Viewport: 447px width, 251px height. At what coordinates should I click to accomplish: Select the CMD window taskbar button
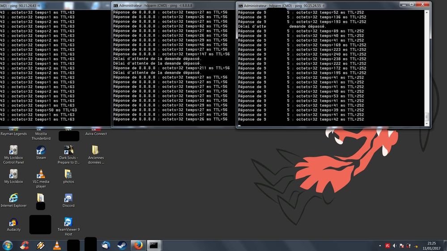coord(154,245)
